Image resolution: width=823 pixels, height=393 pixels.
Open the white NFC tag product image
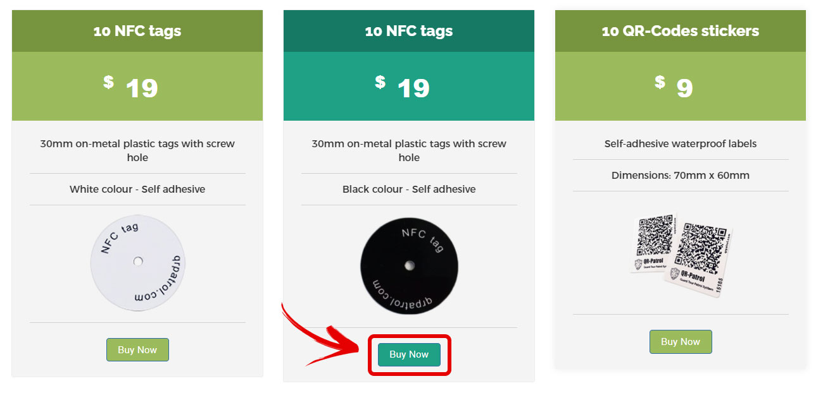coord(137,263)
